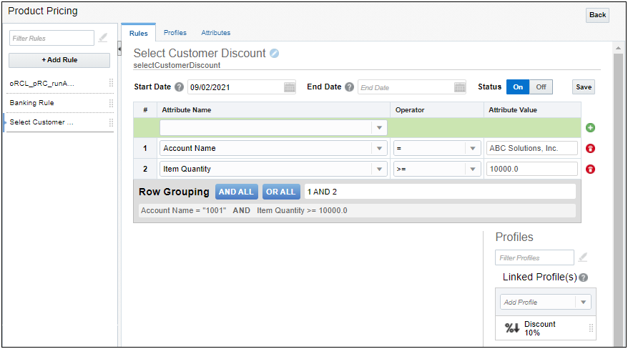Open the empty new attribute name dropdown
This screenshot has width=628, height=349.
coord(379,128)
